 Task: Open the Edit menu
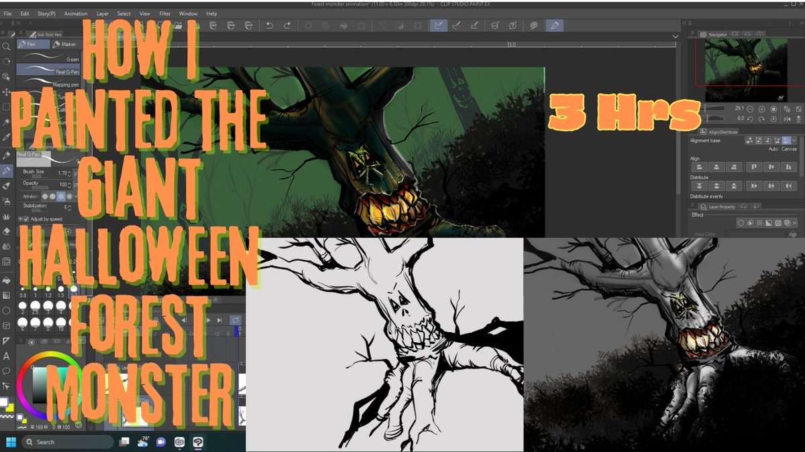pos(25,13)
